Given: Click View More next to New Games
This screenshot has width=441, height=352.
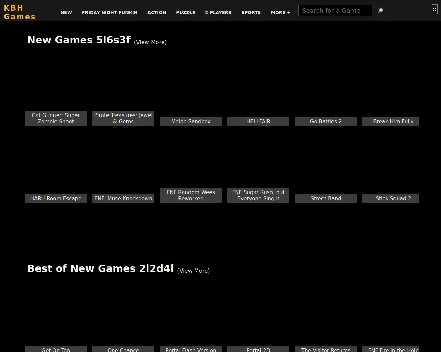Looking at the screenshot, I should click(x=150, y=42).
